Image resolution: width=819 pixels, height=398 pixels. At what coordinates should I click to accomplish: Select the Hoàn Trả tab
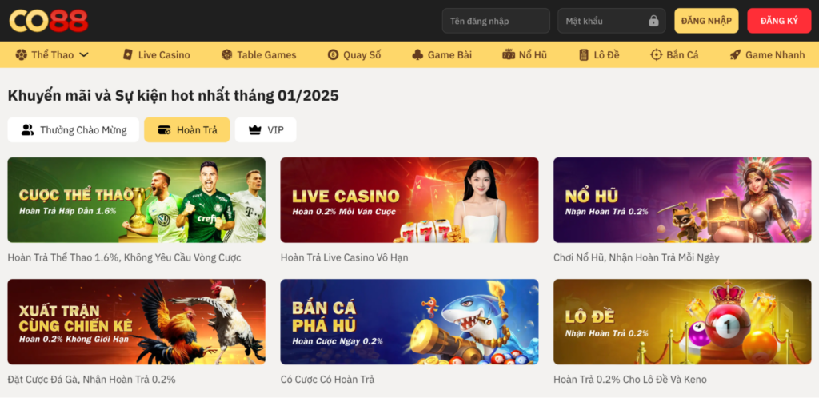pos(187,130)
